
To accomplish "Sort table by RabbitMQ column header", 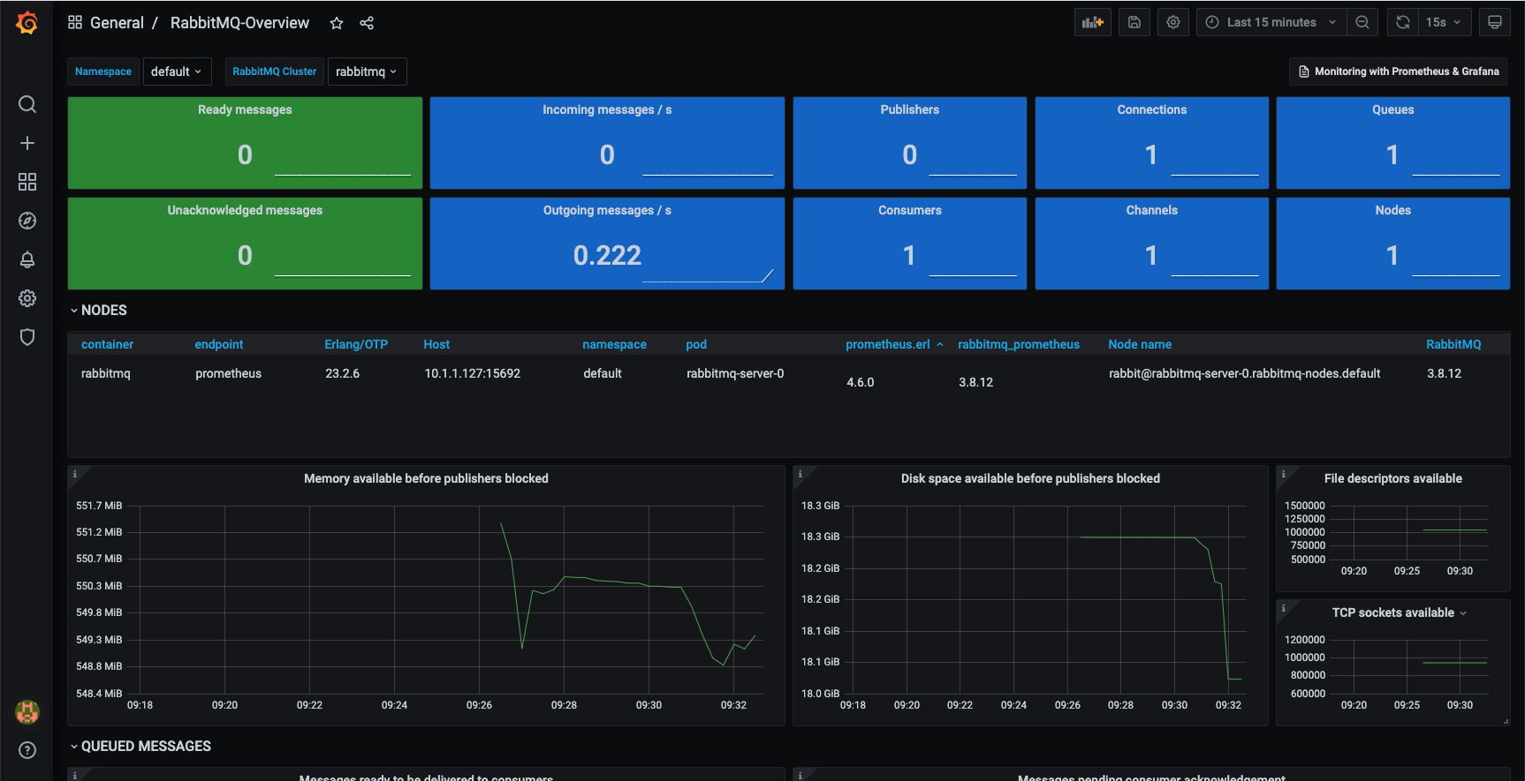I will click(x=1453, y=344).
